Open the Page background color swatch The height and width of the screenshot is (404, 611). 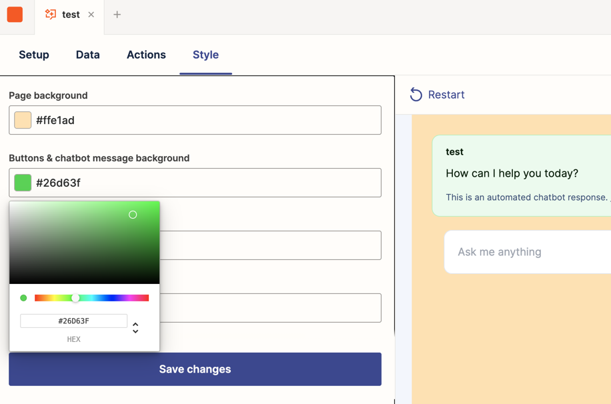pyautogui.click(x=22, y=120)
